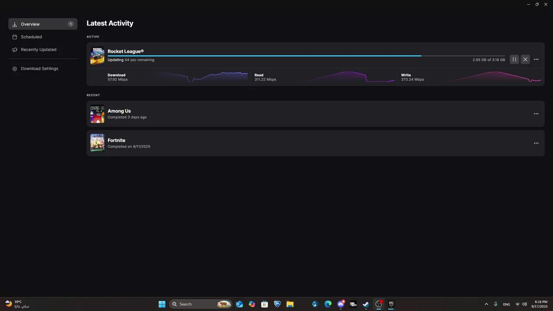553x311 pixels.
Task: Click the taskbar Search box
Action: [200, 304]
